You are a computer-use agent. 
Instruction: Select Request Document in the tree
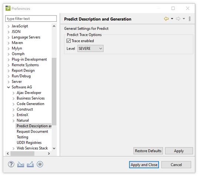[33, 131]
